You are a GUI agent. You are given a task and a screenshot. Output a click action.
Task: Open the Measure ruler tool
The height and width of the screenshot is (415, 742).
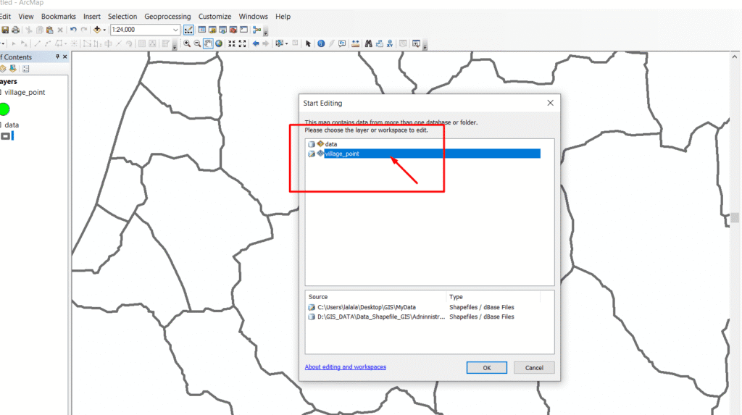point(355,43)
